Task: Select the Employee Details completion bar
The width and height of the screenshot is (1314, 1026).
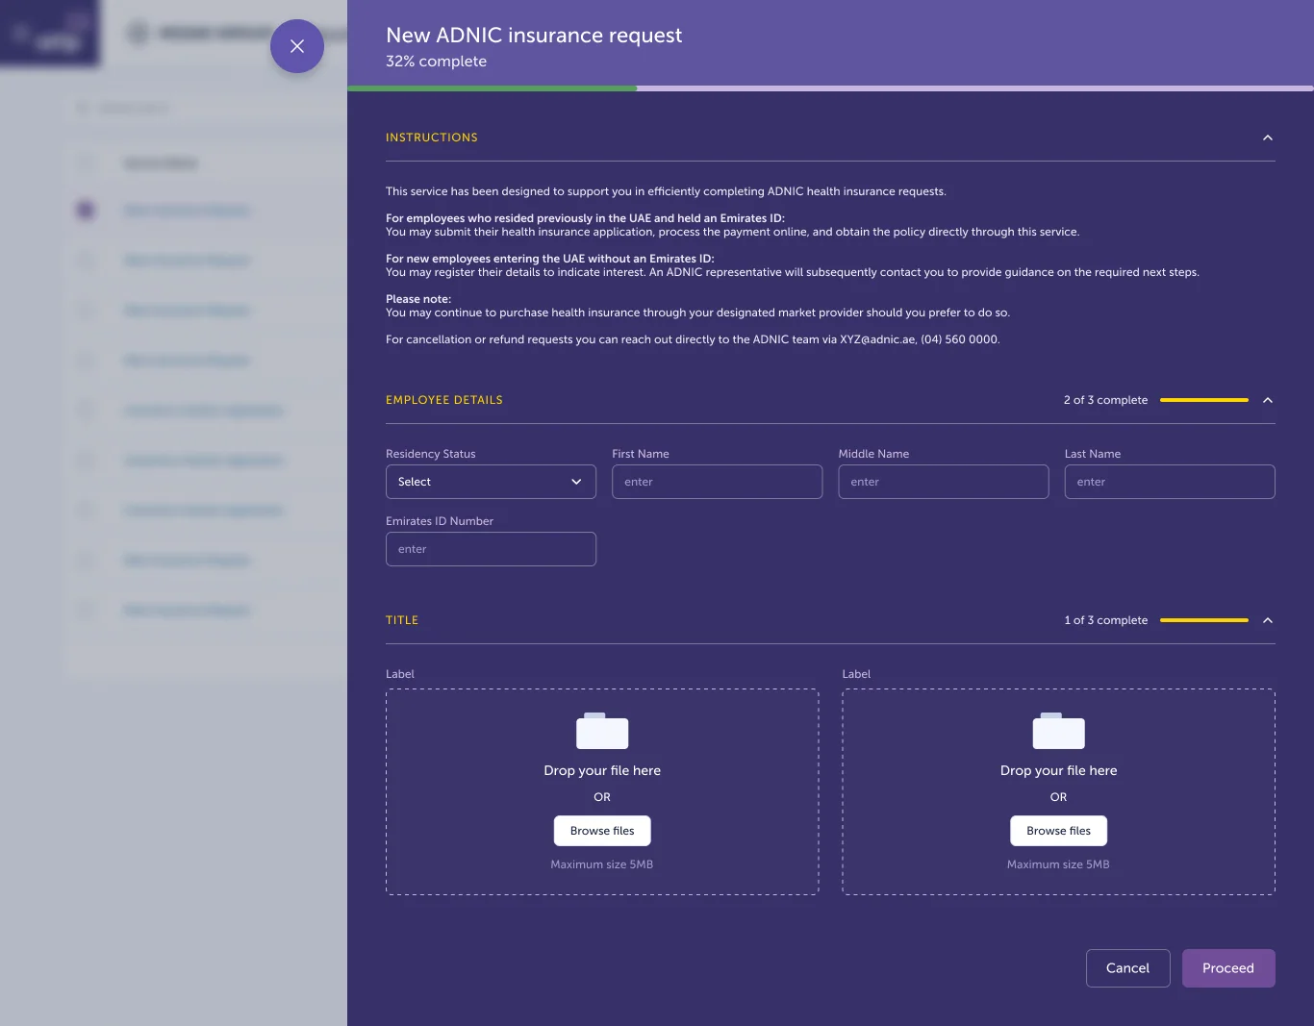Action: point(1204,400)
